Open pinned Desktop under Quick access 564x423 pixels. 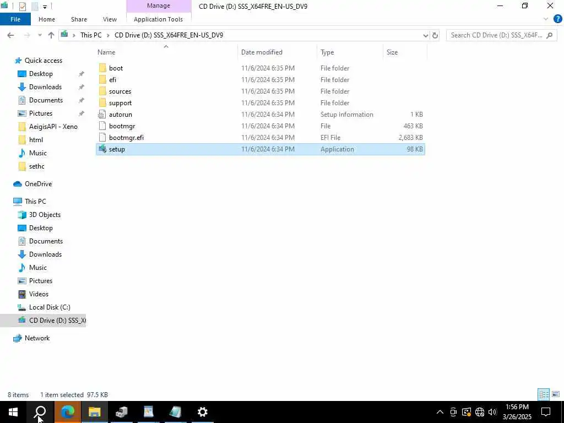[41, 74]
